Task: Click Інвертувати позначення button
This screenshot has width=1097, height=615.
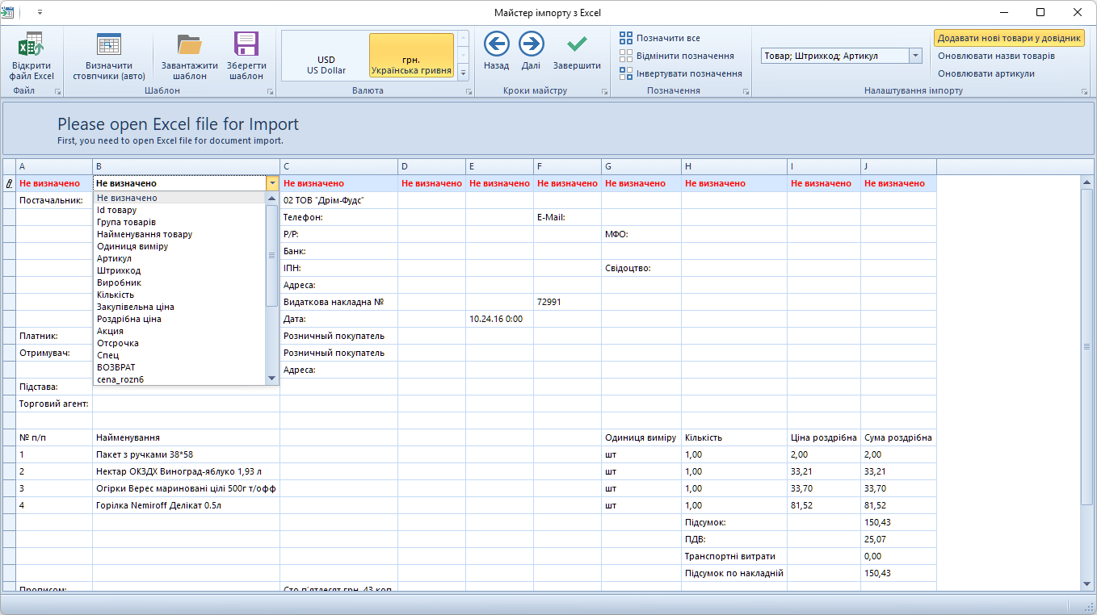Action: click(681, 73)
